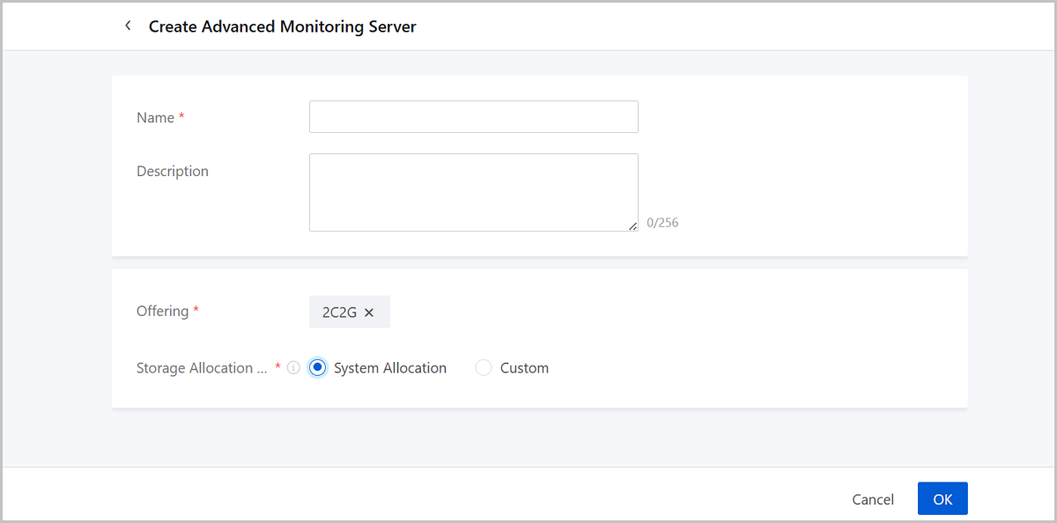Click the truncated Storage Allocation label
Screen dimensions: 1057x523
coord(202,368)
